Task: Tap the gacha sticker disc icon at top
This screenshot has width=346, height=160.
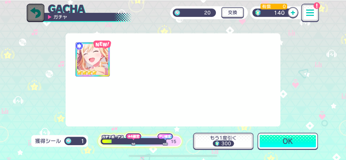Action: (x=177, y=13)
